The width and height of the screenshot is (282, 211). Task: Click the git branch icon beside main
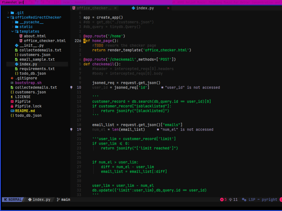click(x=58, y=199)
